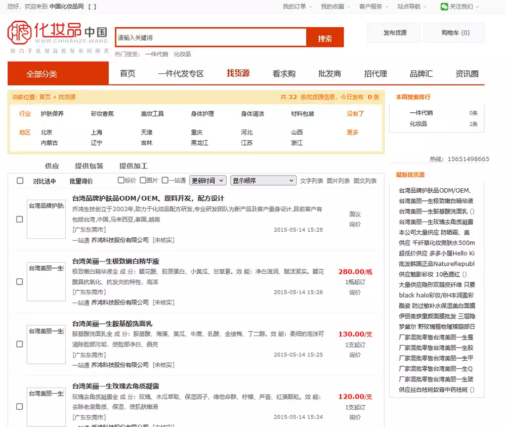Open thumbnail of 胺基酸洗面乳 listing
The width and height of the screenshot is (506, 427).
coord(46,345)
